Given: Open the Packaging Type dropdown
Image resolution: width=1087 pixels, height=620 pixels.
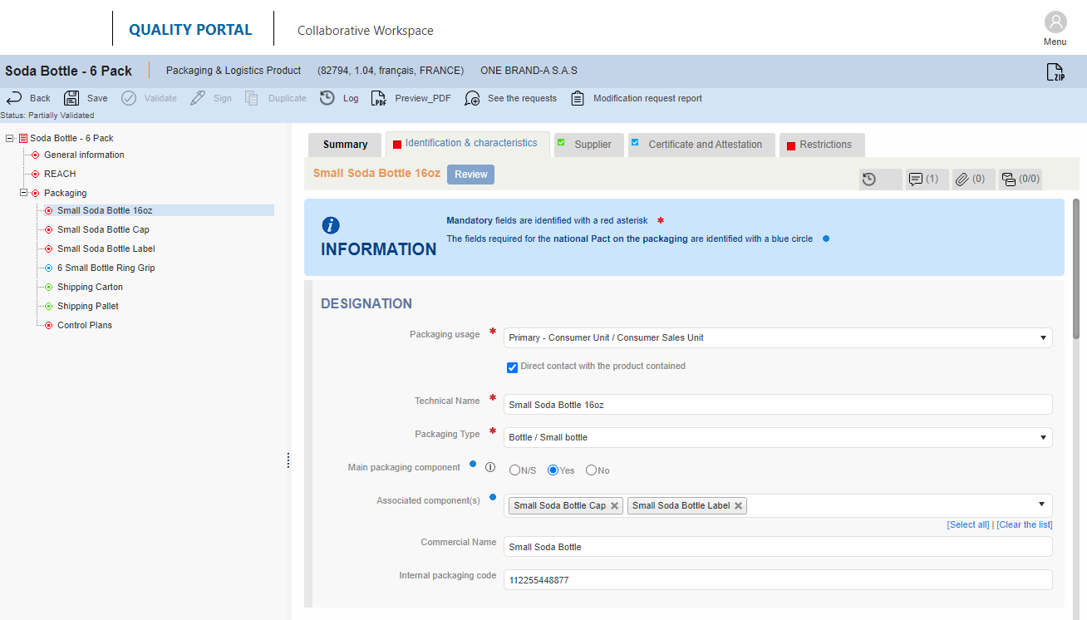Looking at the screenshot, I should [x=1042, y=437].
